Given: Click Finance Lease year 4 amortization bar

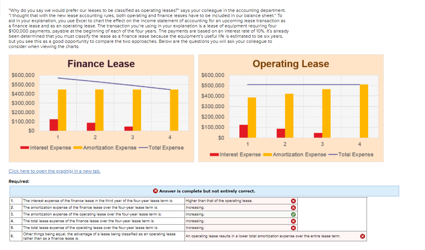Looking at the screenshot, I should (174, 110).
